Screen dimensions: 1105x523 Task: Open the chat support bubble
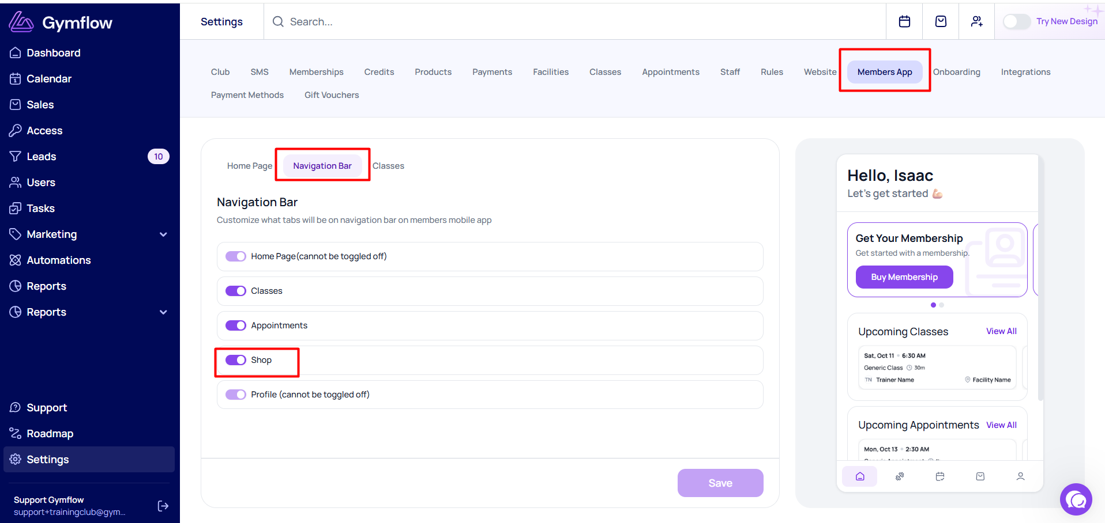tap(1076, 499)
